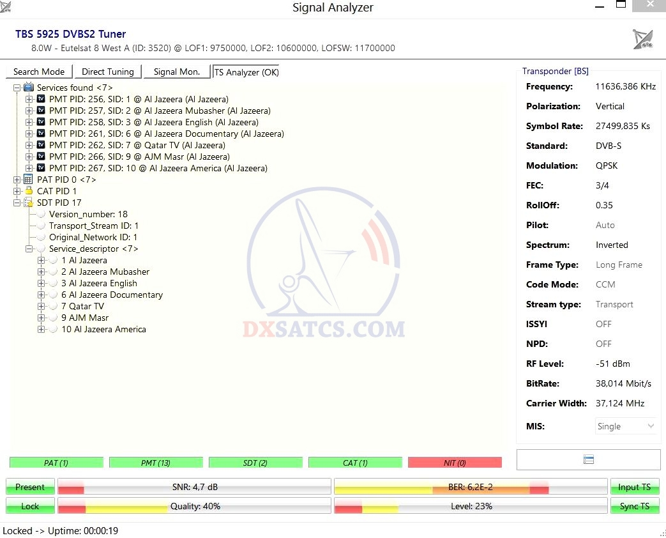Select 9 AJM Masr descriptor row
The image size is (666, 538).
point(85,318)
